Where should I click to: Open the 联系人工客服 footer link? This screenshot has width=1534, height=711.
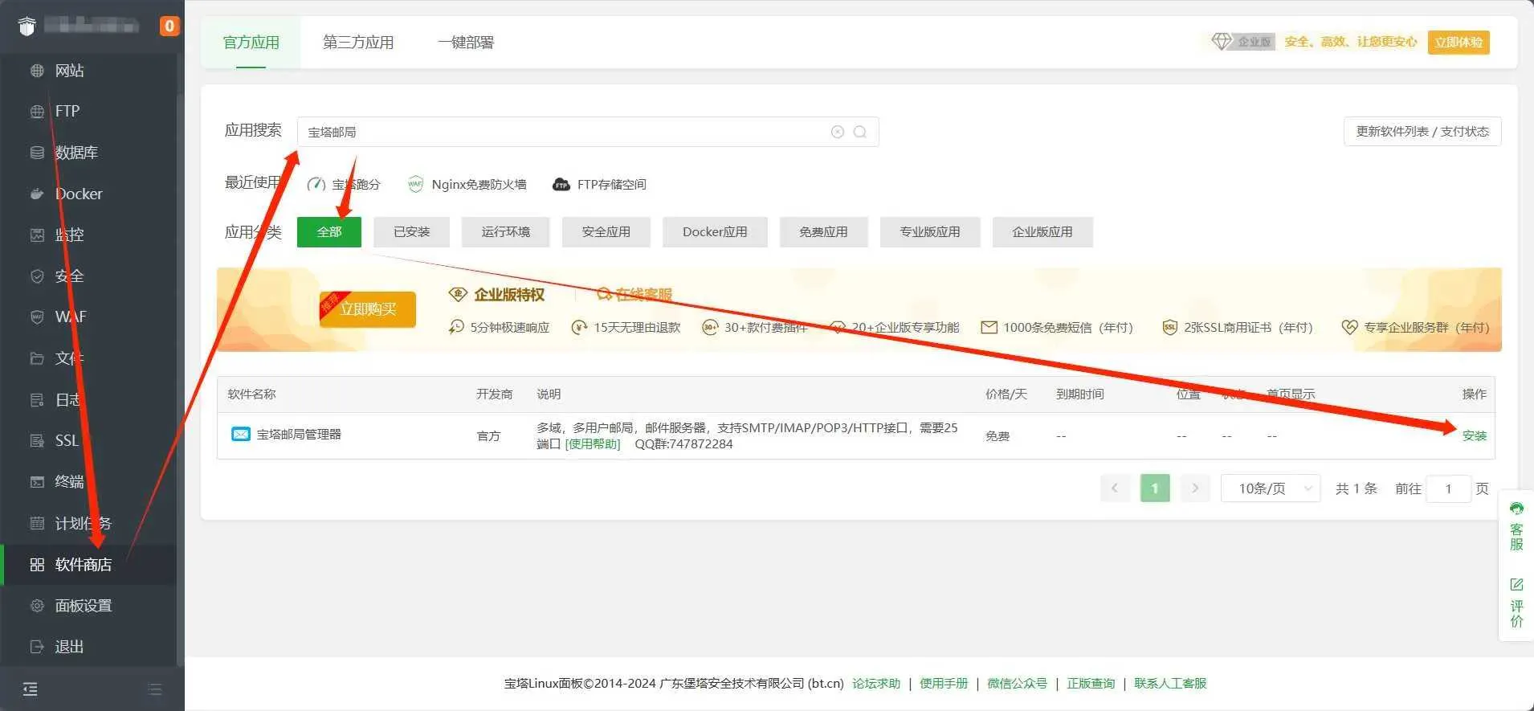pyautogui.click(x=1170, y=683)
